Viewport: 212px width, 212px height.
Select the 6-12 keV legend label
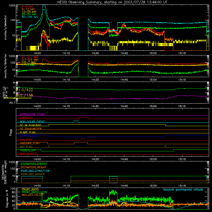tap(28, 9)
